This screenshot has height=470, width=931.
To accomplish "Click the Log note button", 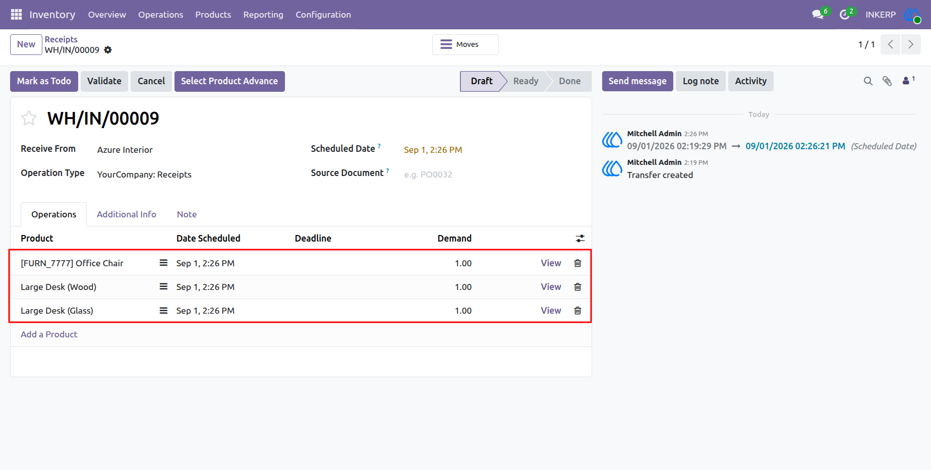I will pos(701,81).
